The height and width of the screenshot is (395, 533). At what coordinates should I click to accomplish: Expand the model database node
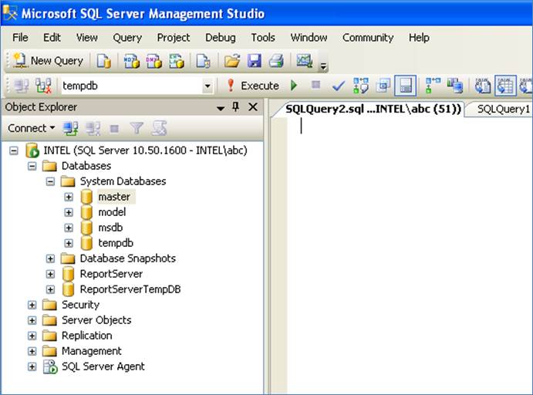coord(69,212)
